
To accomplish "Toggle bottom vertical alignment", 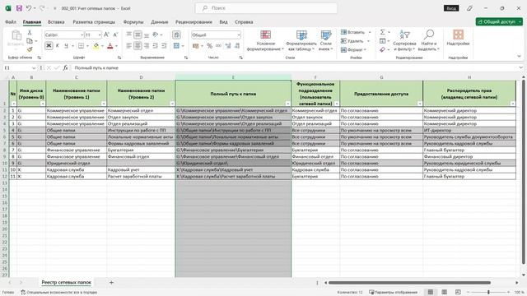I will click(147, 35).
